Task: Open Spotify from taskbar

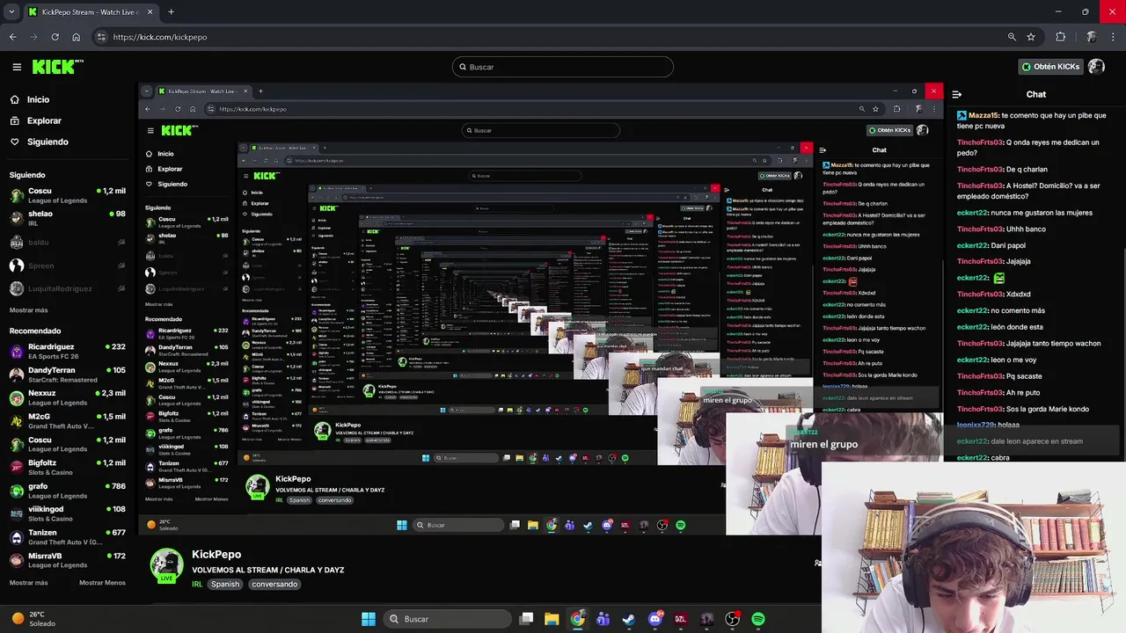Action: (758, 619)
